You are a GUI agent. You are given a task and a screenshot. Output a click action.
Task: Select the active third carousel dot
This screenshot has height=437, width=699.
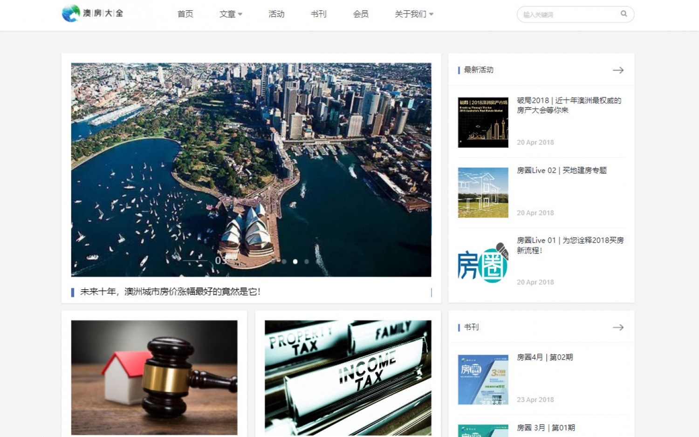295,262
